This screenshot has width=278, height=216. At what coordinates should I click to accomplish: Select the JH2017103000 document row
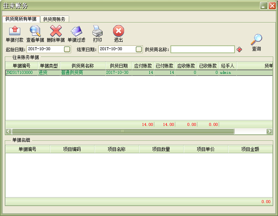(19, 73)
